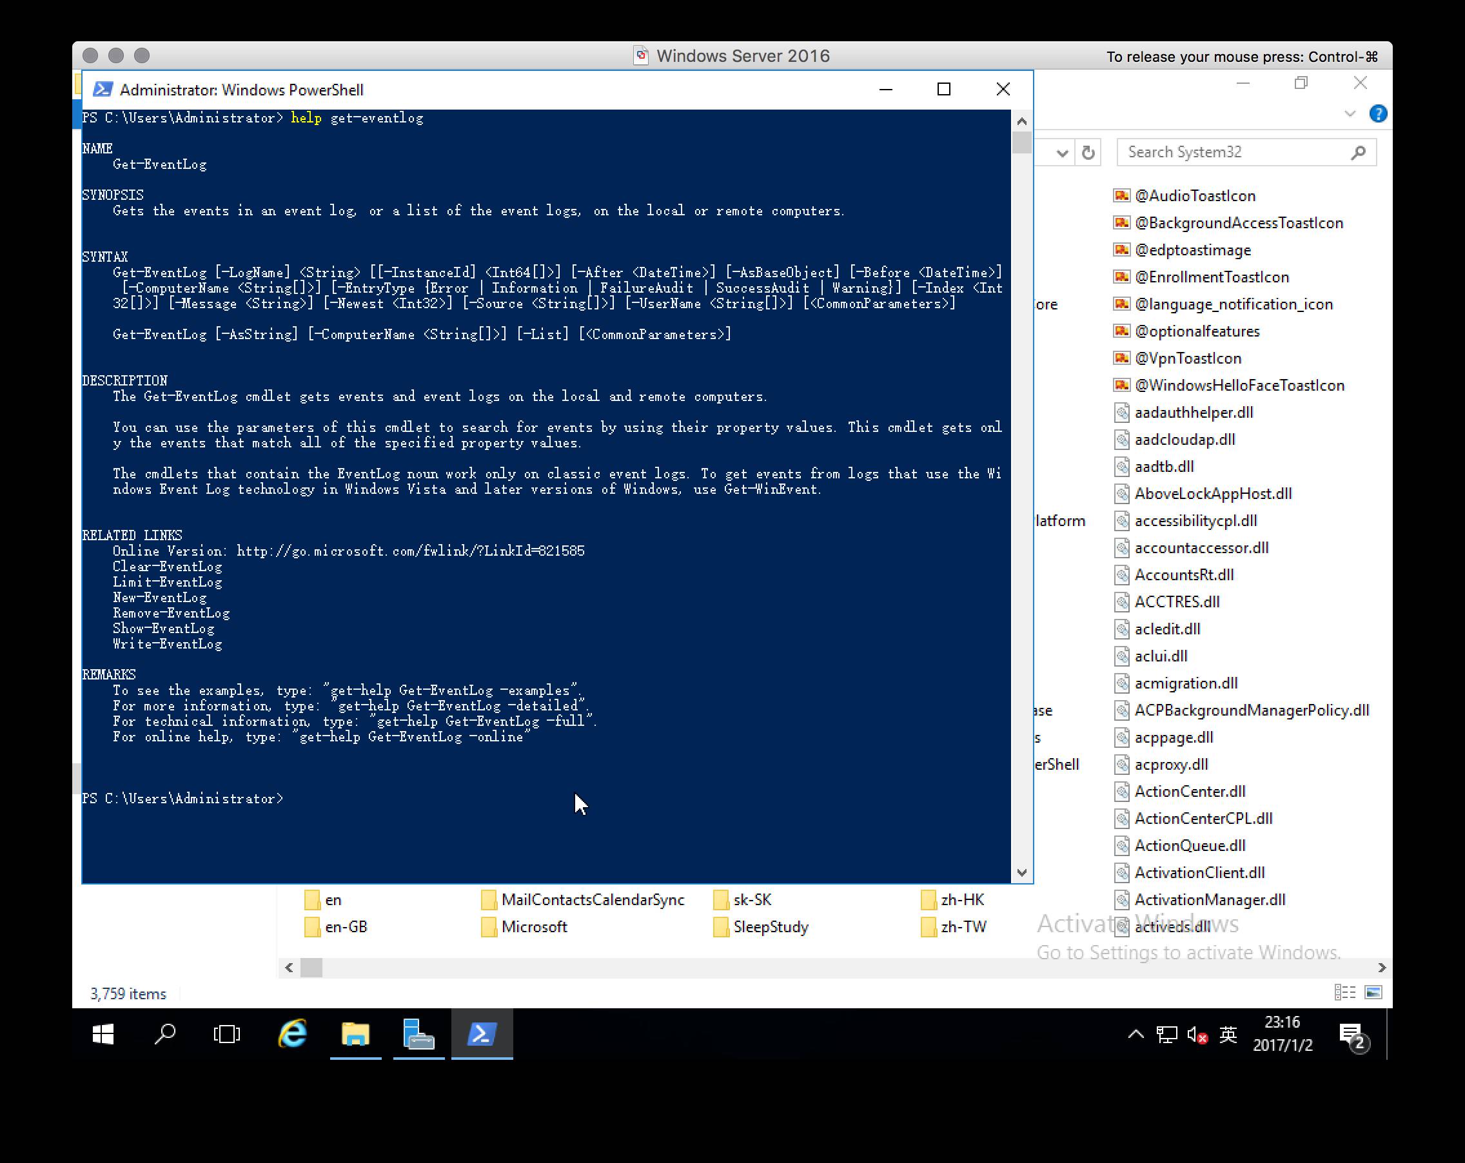Viewport: 1465px width, 1163px height.
Task: Open the network tray icon
Action: [x=1166, y=1035]
